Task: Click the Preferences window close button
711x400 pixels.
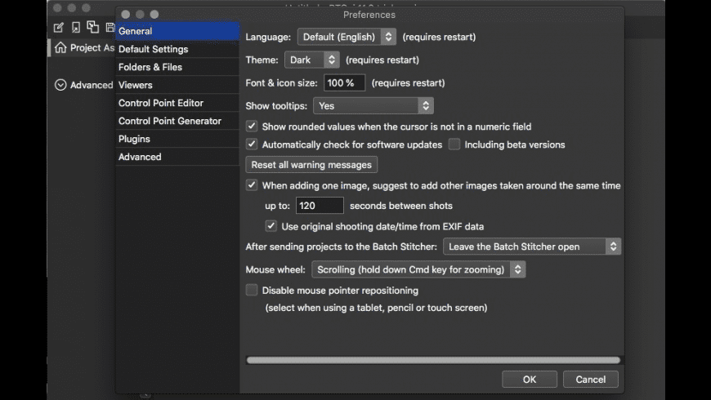Action: [x=126, y=15]
